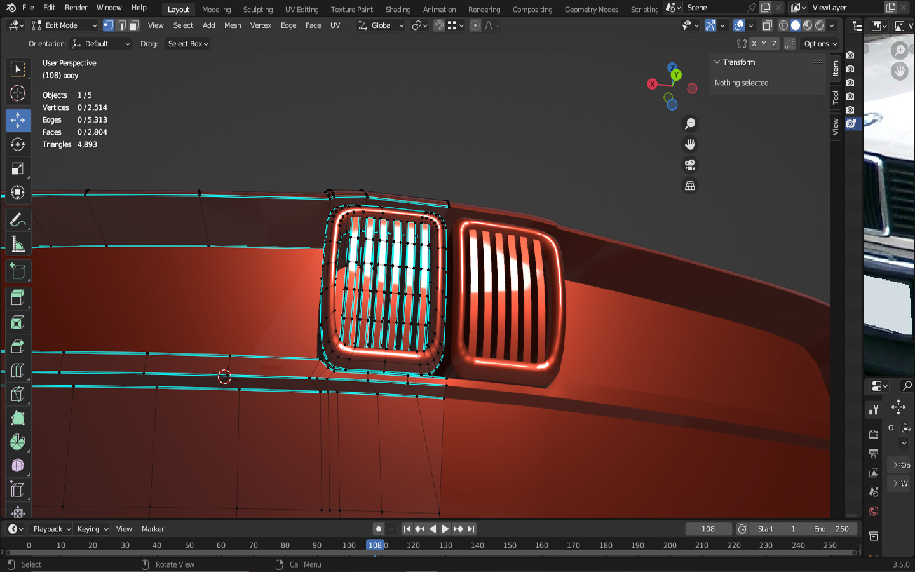Collapse the Transform panel
Image resolution: width=915 pixels, height=572 pixels.
click(x=717, y=62)
